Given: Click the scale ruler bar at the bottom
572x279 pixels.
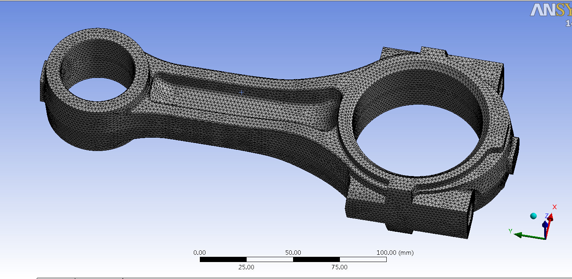Looking at the screenshot, I should point(293,259).
